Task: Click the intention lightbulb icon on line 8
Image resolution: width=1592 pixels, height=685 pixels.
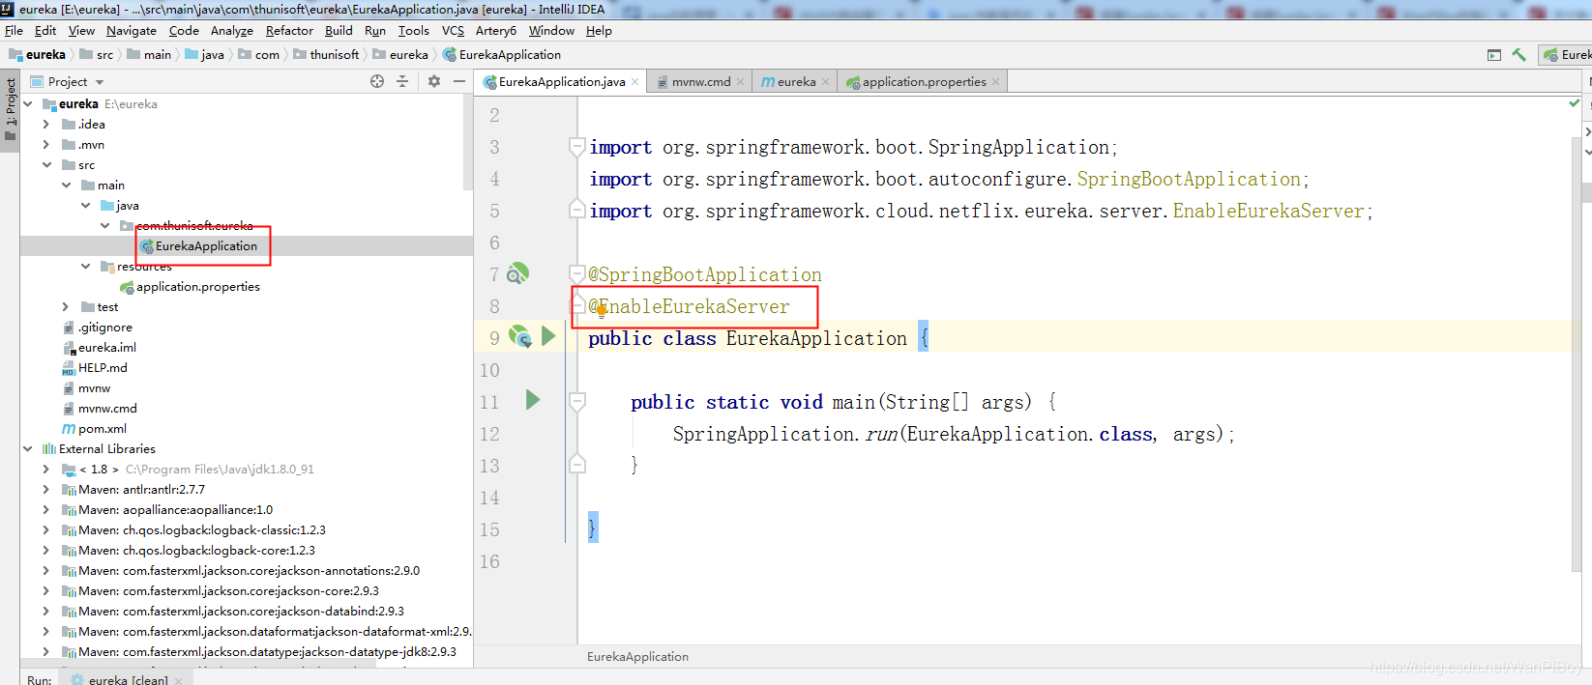Action: [x=601, y=310]
